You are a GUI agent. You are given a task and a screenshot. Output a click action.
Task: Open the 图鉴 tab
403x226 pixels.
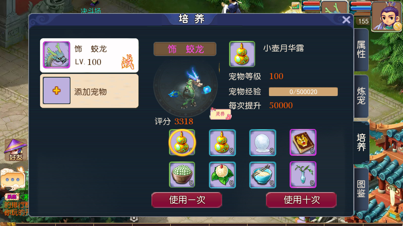pyautogui.click(x=361, y=189)
